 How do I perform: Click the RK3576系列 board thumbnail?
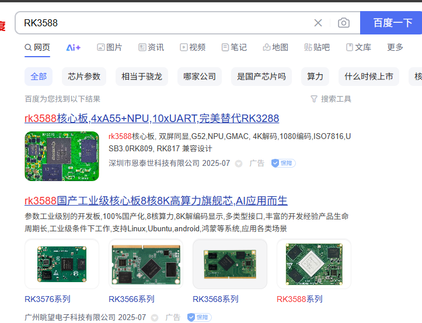(62, 264)
